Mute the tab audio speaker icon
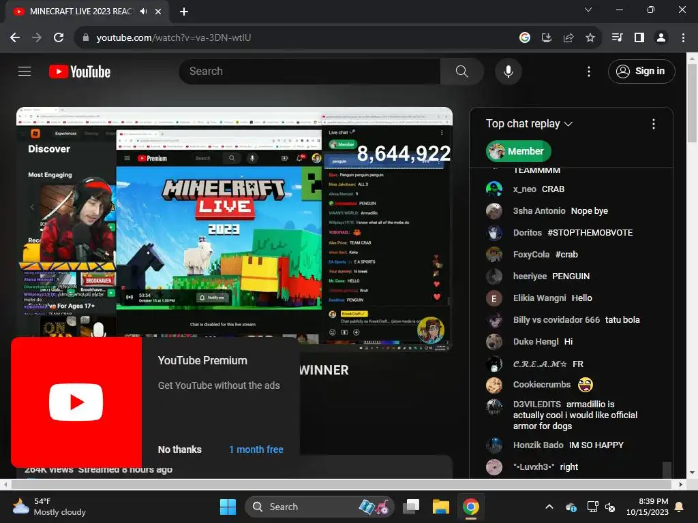 [143, 11]
